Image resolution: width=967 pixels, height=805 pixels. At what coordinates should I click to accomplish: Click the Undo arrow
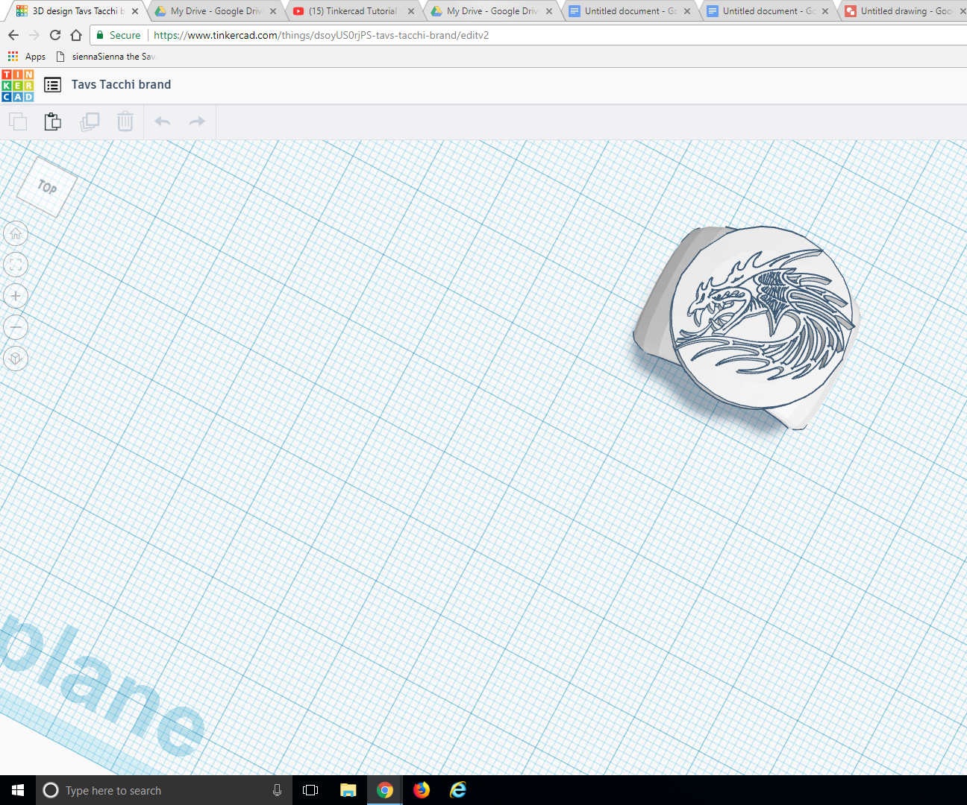tap(162, 121)
